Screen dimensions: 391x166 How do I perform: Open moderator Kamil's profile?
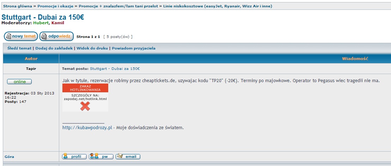(x=57, y=23)
